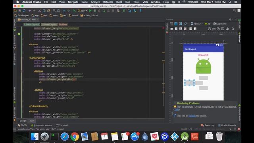Click the Paste clipboard icon
Viewport: 254px width, 143px height.
pyautogui.click(x=48, y=11)
